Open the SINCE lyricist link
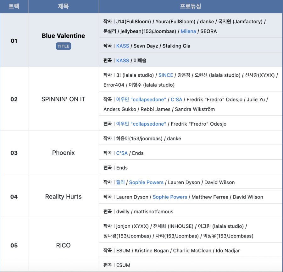 166,75
